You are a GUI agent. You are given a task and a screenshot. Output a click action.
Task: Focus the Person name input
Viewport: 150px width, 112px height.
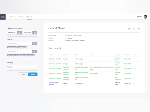19,44
